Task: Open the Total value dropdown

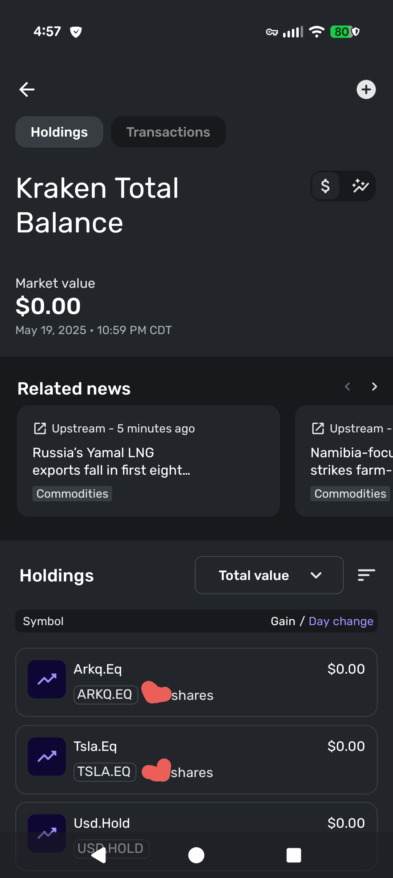Action: [x=269, y=575]
